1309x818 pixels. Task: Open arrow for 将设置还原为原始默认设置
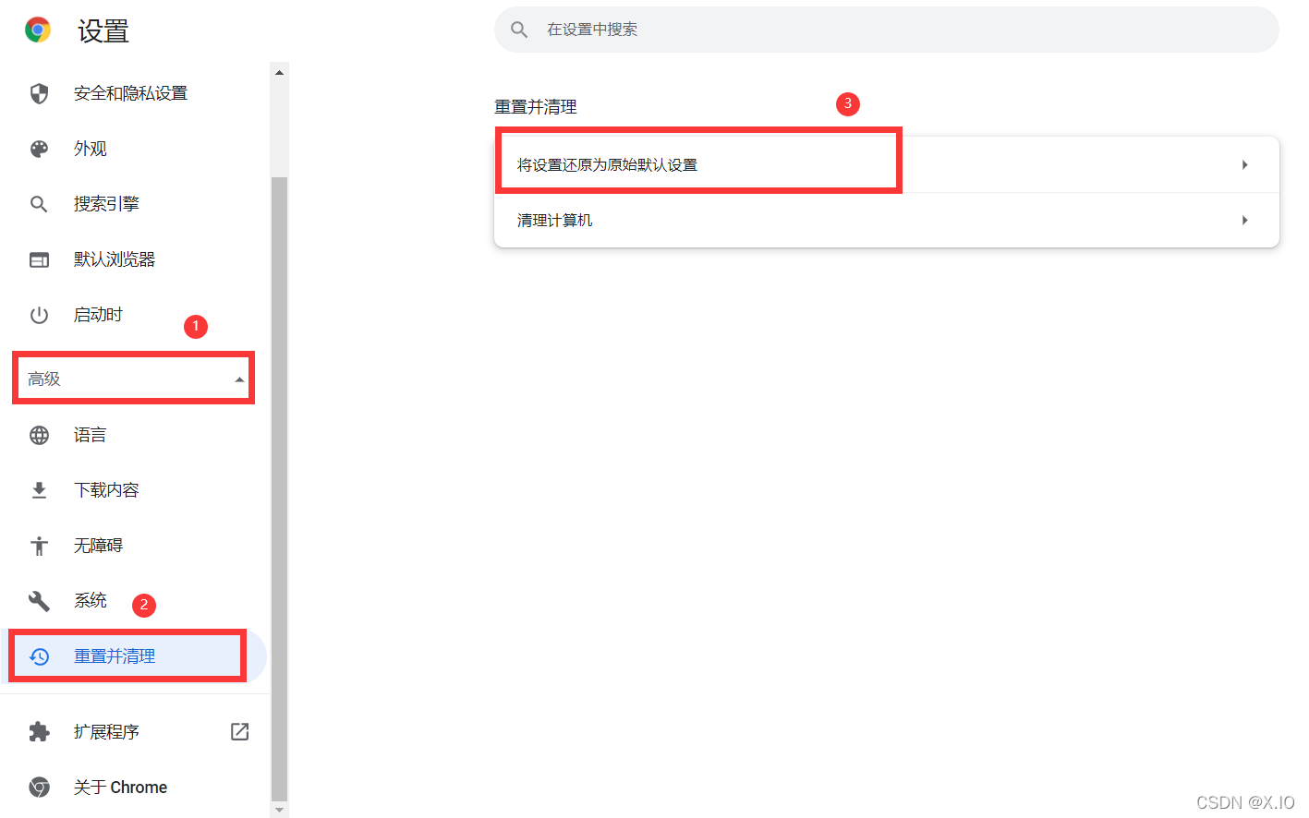pyautogui.click(x=1245, y=164)
